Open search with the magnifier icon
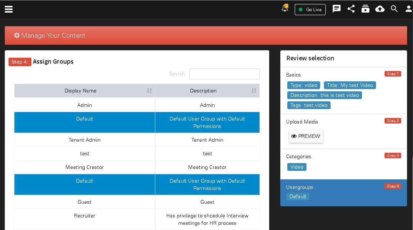The height and width of the screenshot is (230, 413). [394, 9]
